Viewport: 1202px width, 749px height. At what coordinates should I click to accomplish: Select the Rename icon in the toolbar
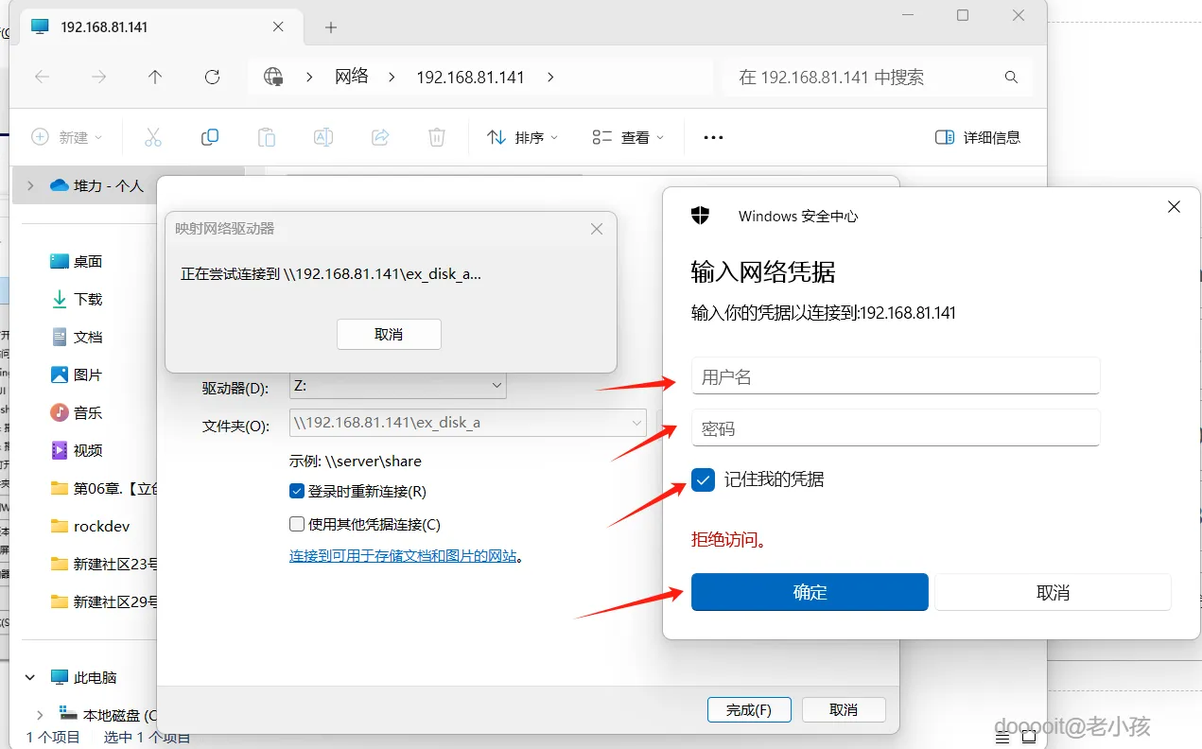pyautogui.click(x=322, y=137)
